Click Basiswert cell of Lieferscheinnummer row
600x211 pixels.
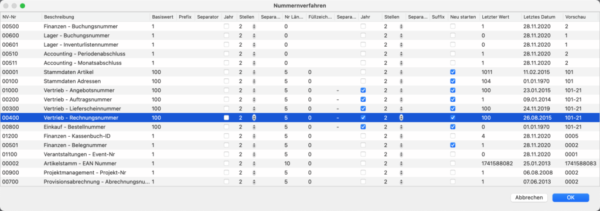click(163, 109)
